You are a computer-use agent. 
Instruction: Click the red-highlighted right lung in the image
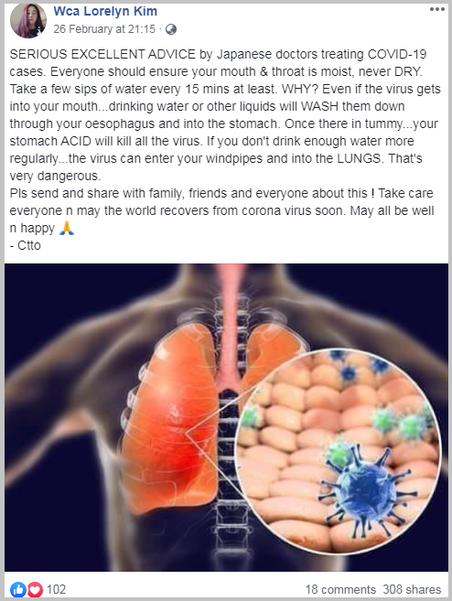pos(170,418)
